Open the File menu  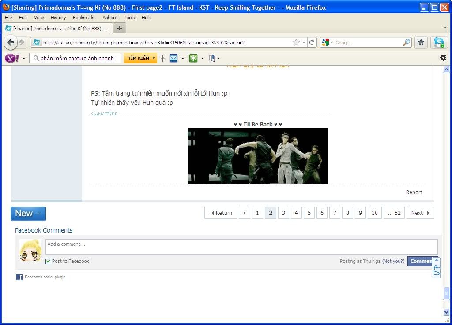(x=8, y=18)
